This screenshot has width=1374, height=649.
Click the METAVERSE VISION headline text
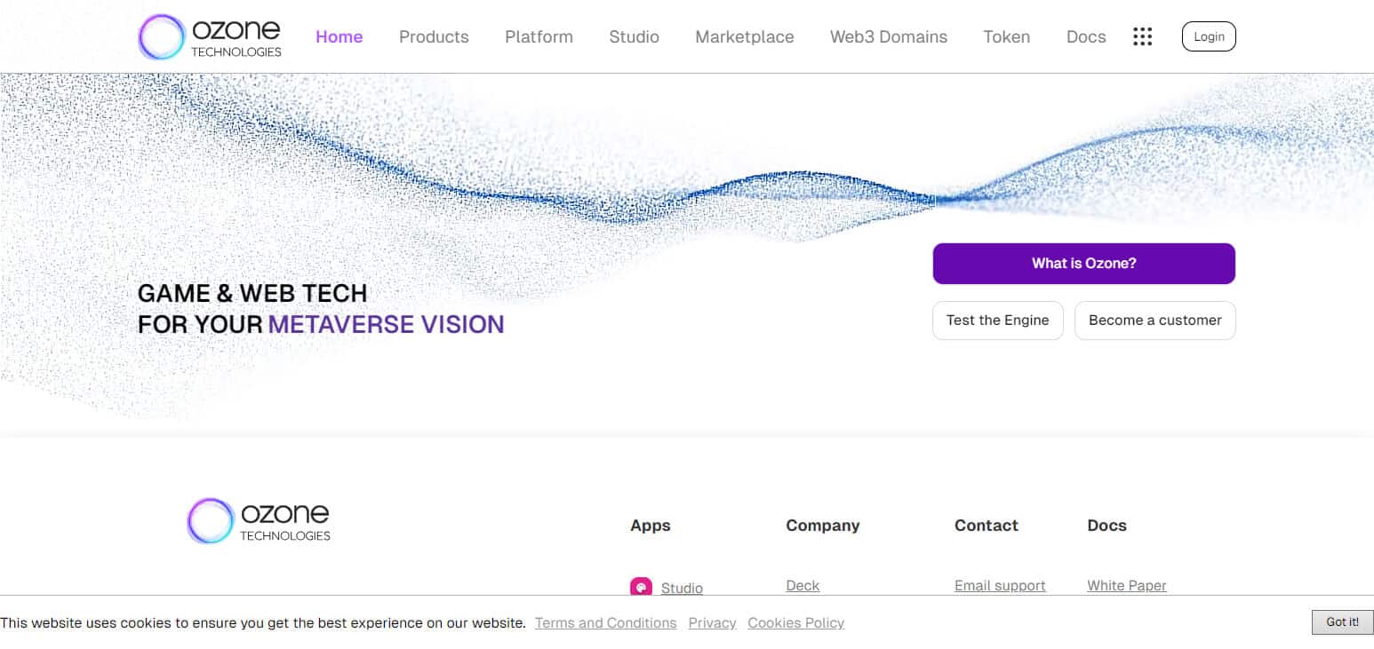point(387,324)
